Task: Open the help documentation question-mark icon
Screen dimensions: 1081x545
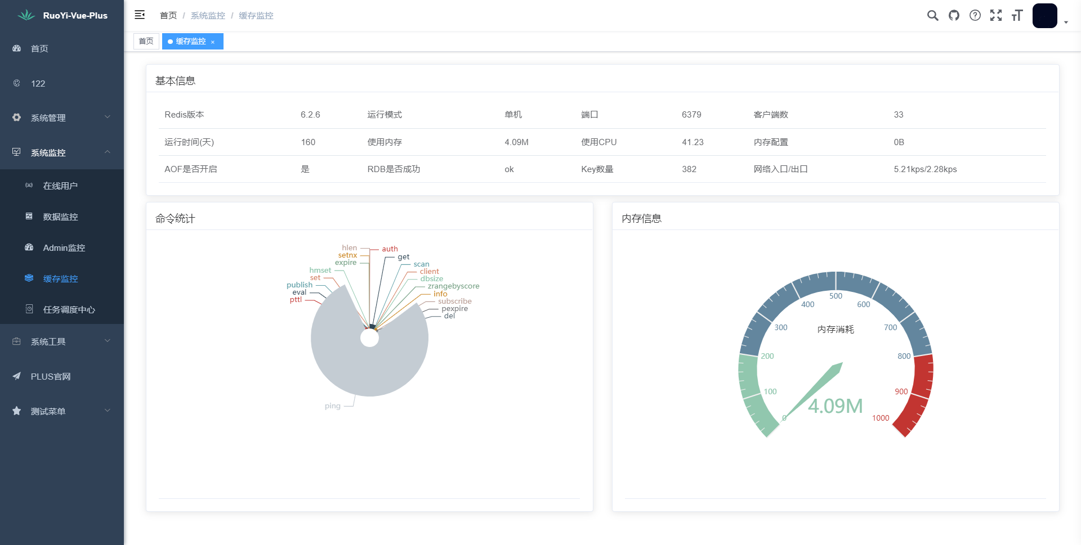Action: click(x=975, y=16)
